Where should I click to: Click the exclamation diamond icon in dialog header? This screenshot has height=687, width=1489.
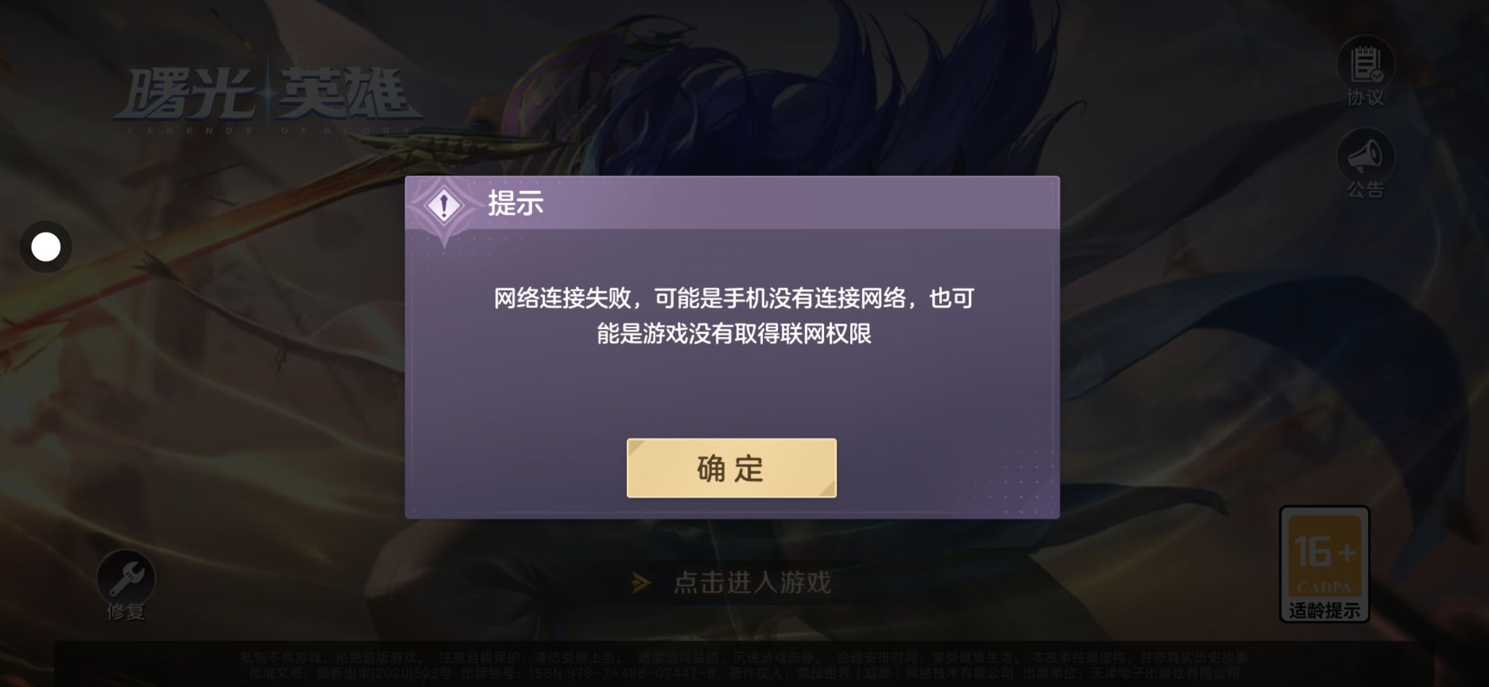click(444, 206)
